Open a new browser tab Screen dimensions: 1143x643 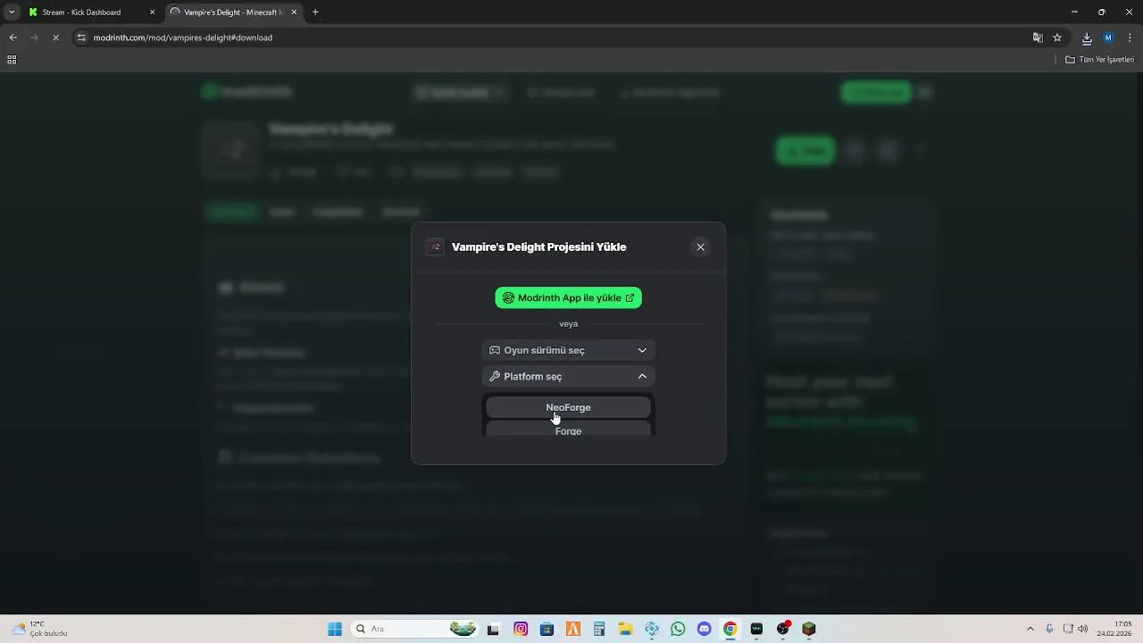coord(315,13)
